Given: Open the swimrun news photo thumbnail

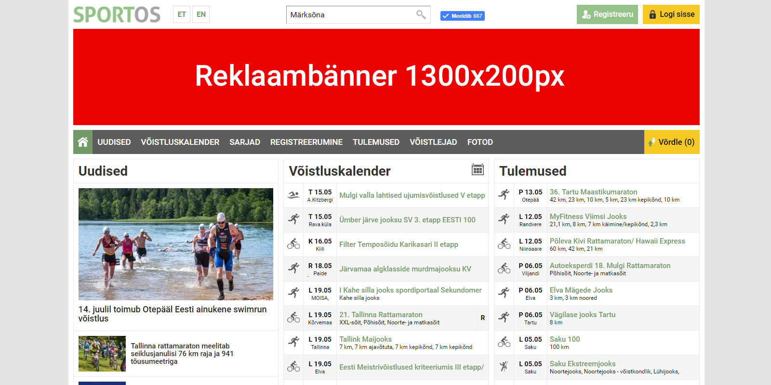Looking at the screenshot, I should [x=176, y=244].
